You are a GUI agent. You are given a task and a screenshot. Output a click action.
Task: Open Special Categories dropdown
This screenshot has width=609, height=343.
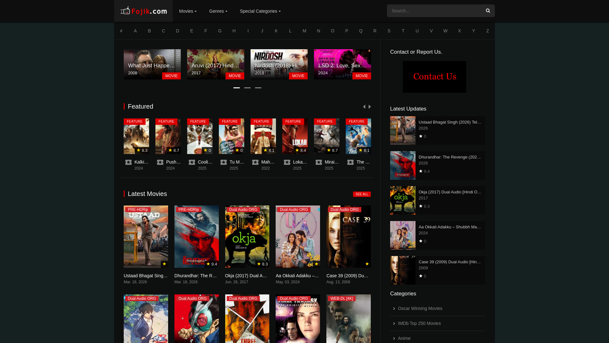(x=260, y=11)
